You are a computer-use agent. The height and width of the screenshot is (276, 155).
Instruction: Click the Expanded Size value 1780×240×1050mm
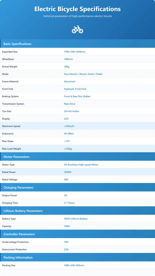(75, 52)
